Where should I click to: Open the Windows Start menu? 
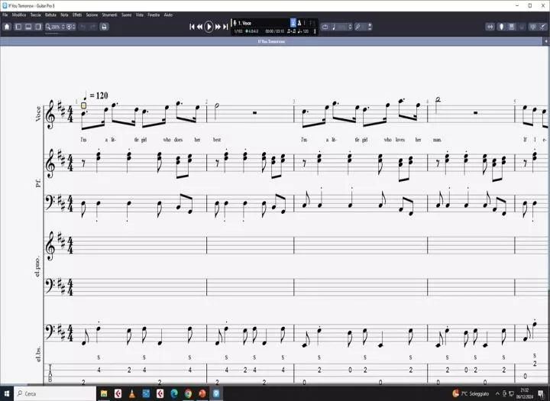pos(7,393)
